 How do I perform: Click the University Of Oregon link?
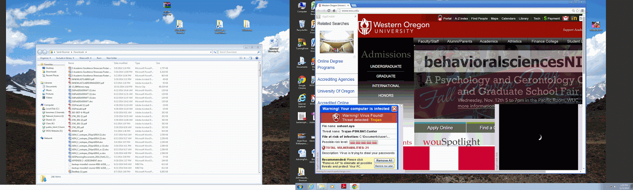point(336,91)
